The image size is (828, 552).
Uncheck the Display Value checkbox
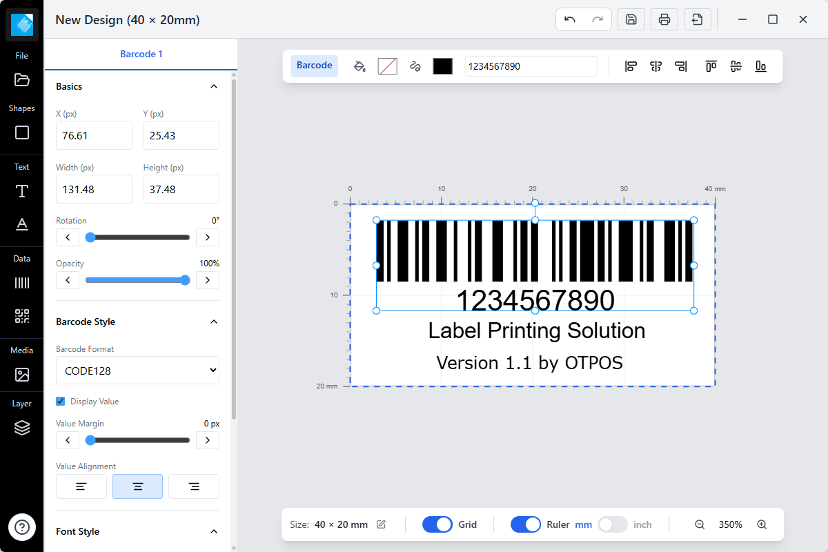[61, 401]
